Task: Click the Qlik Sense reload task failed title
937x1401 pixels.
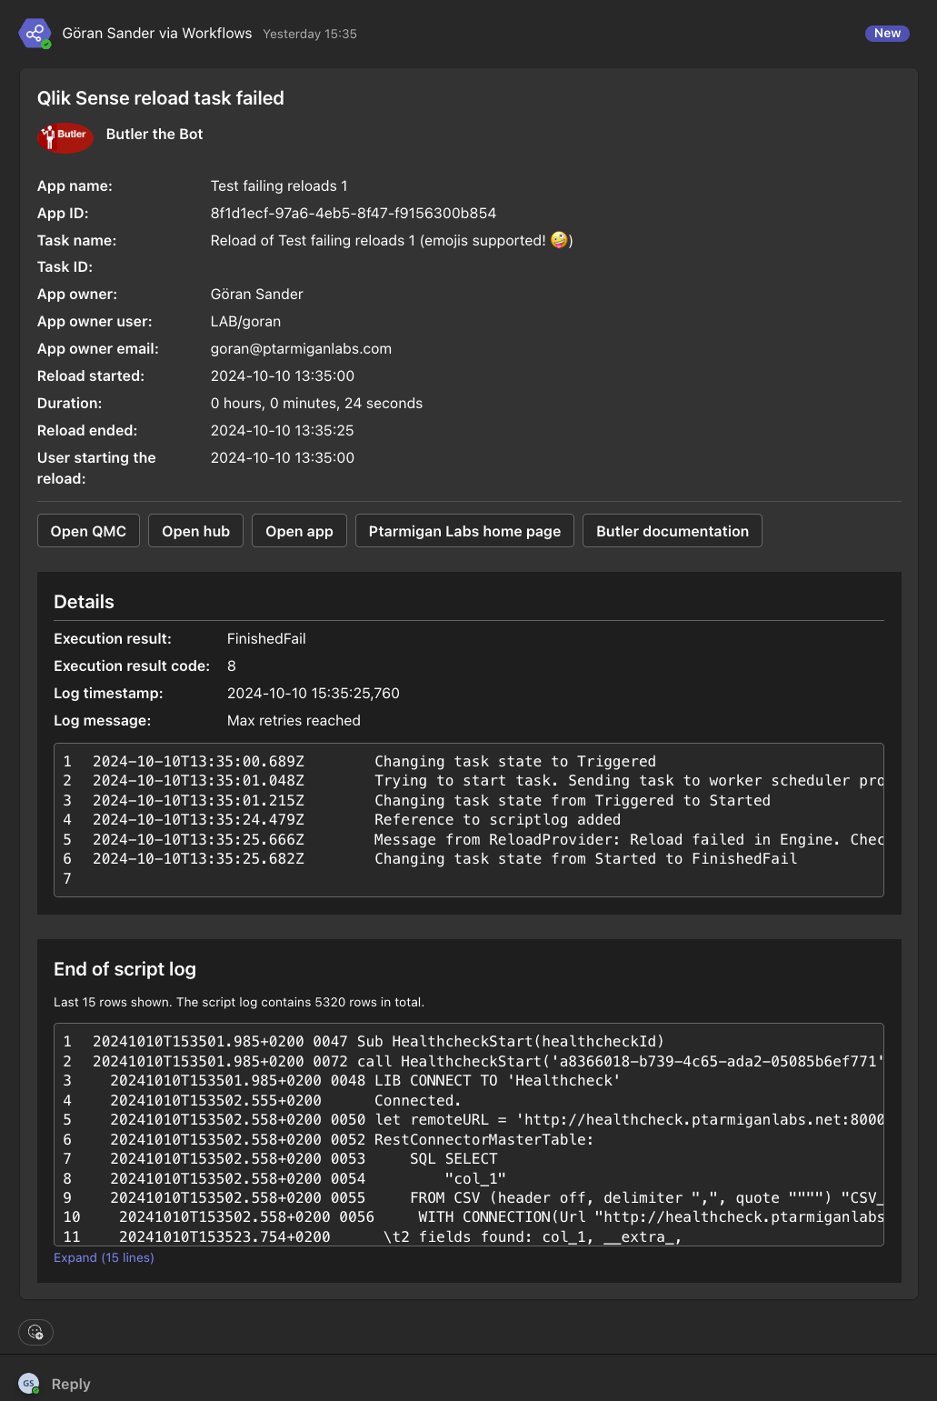Action: coord(161,98)
